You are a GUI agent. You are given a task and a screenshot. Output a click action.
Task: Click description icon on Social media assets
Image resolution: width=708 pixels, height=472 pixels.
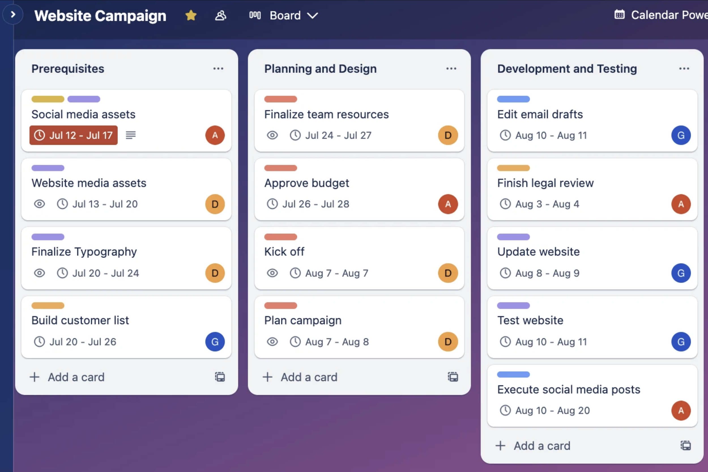coord(131,135)
